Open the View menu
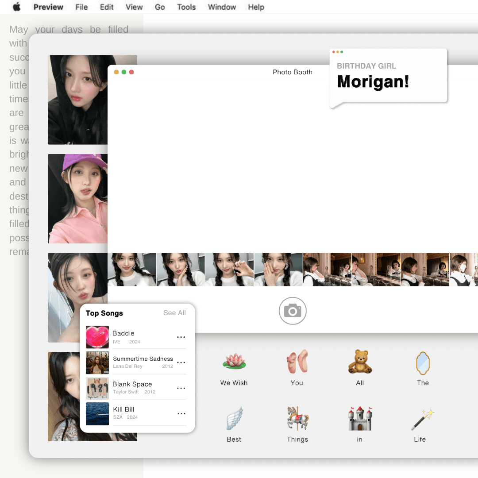 pos(134,7)
